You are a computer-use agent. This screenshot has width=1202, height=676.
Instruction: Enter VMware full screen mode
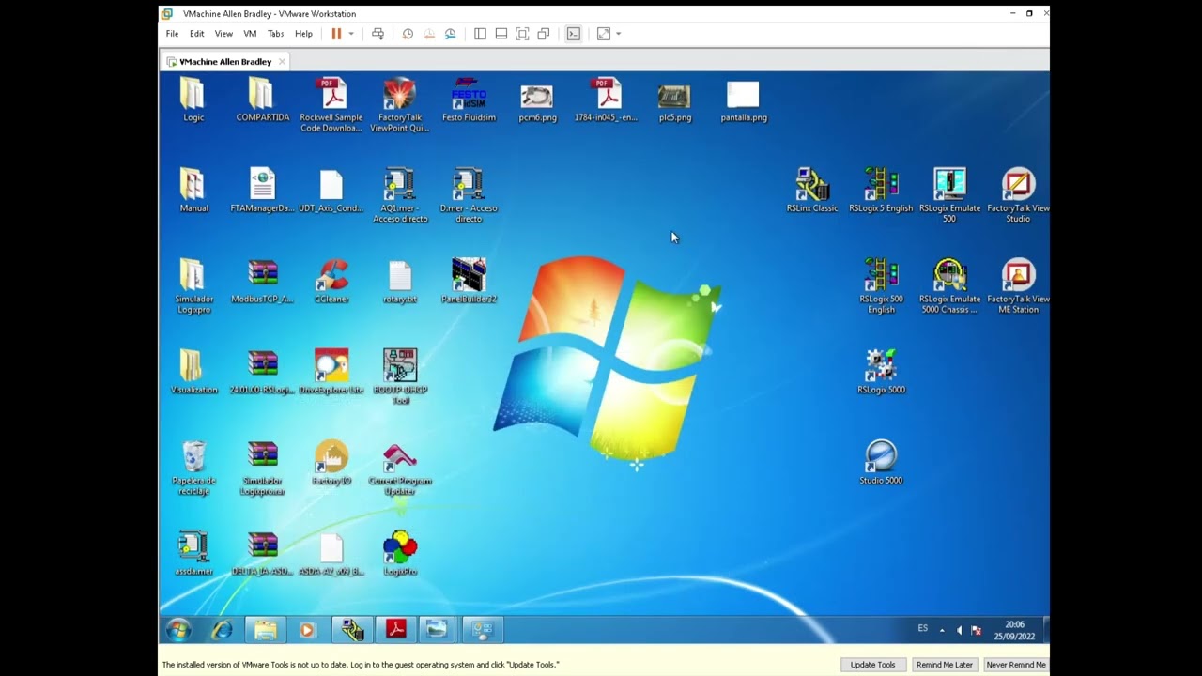[522, 34]
